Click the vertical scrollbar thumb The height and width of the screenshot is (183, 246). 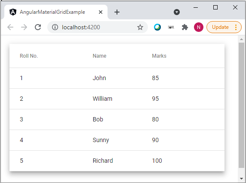(x=241, y=105)
